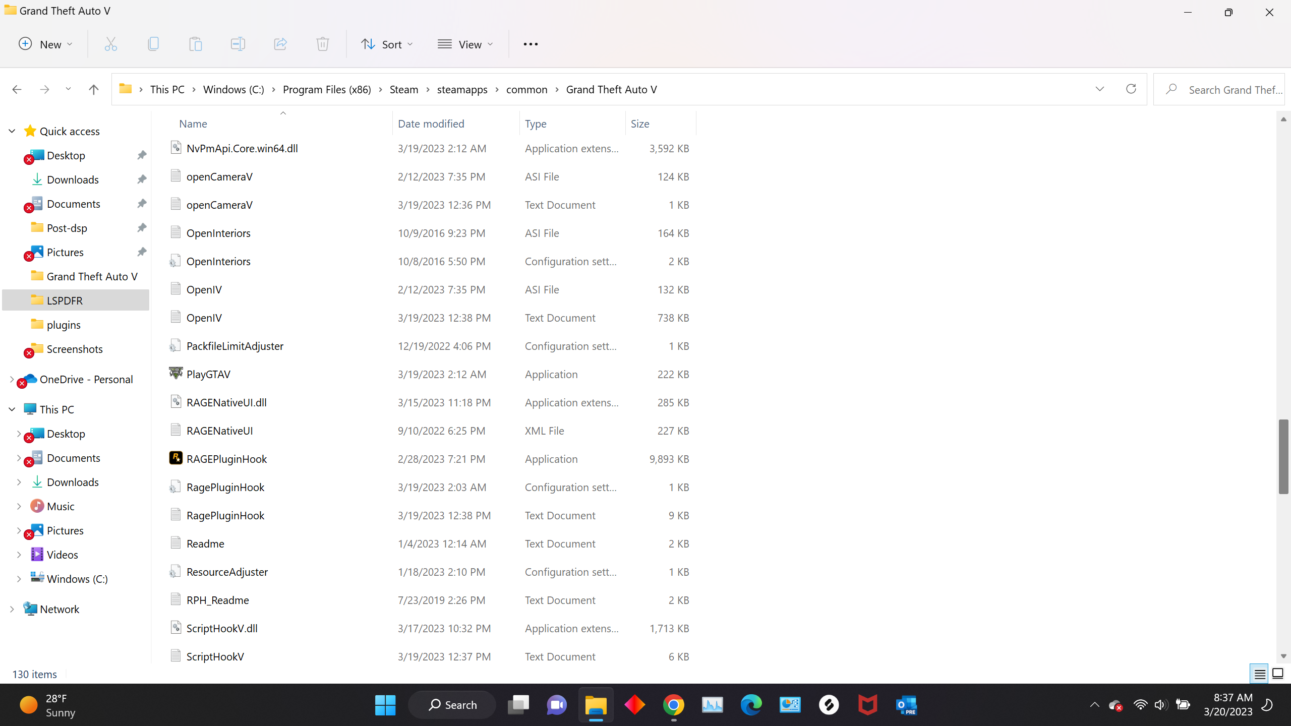Collapse the Quick access tree section

12,131
